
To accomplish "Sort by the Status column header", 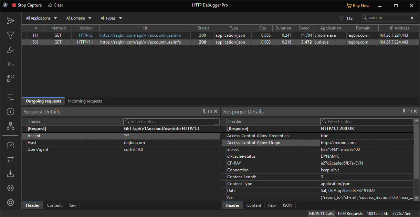I will click(x=203, y=28).
